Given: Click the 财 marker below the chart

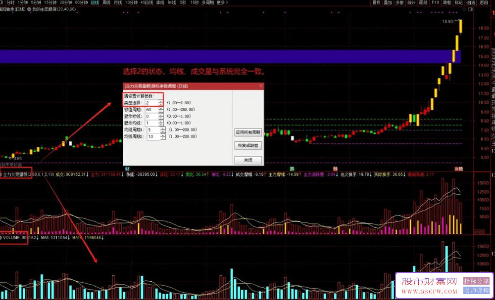Looking at the screenshot, I should tap(127, 169).
